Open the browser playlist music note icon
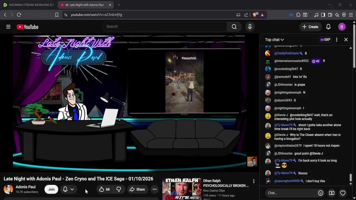This screenshot has height=200, width=356. pyautogui.click(x=316, y=15)
